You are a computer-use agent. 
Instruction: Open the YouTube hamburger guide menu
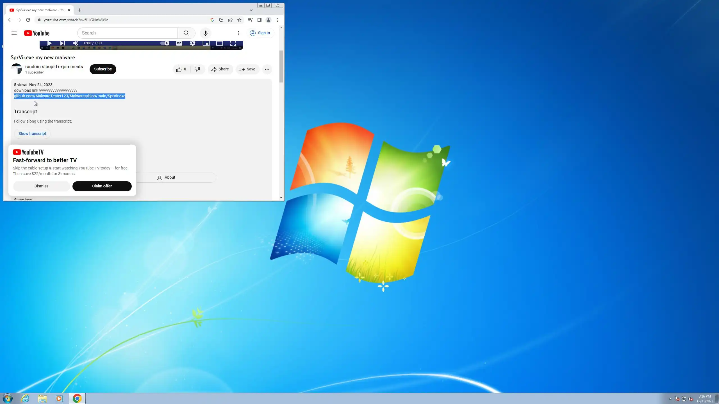click(x=14, y=33)
